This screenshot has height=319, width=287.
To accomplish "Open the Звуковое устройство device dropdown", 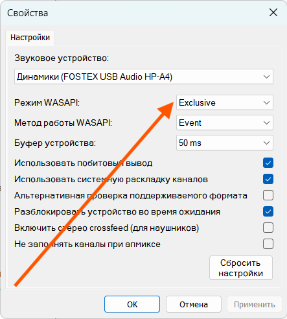I will 144,77.
